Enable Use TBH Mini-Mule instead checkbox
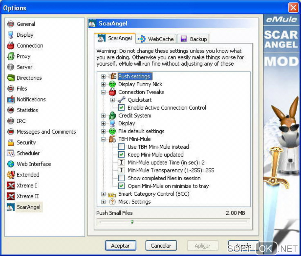 [121, 147]
